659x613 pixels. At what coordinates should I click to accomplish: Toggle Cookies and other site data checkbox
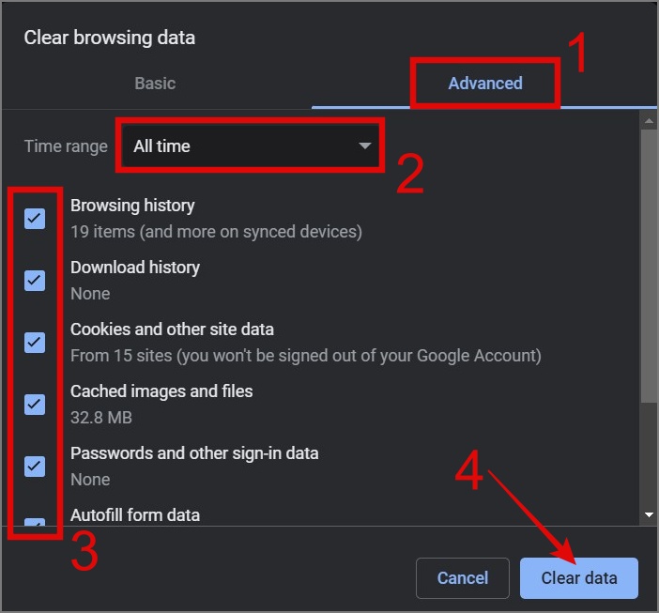pyautogui.click(x=35, y=343)
